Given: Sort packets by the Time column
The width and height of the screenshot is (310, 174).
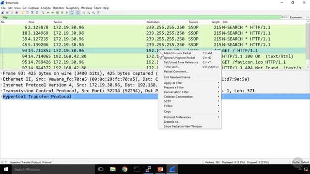Looking at the screenshot, I should 31,22.
